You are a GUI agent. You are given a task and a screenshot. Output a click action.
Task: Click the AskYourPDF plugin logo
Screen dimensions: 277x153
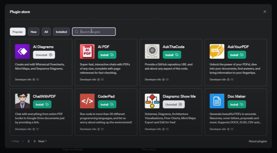(x=217, y=51)
